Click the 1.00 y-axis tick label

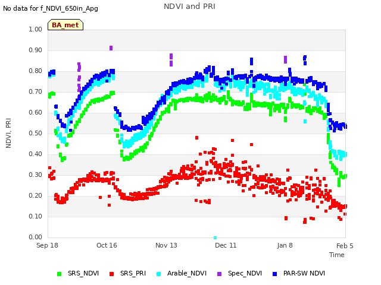(x=36, y=29)
